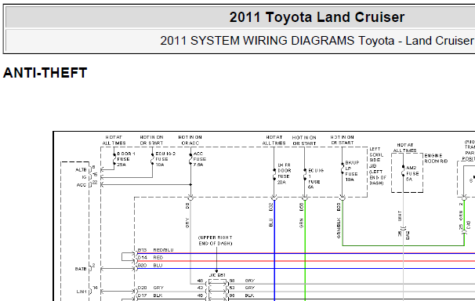The width and height of the screenshot is (475, 301).
Task: Click the D56 pin label on green wire
Action: point(302,207)
